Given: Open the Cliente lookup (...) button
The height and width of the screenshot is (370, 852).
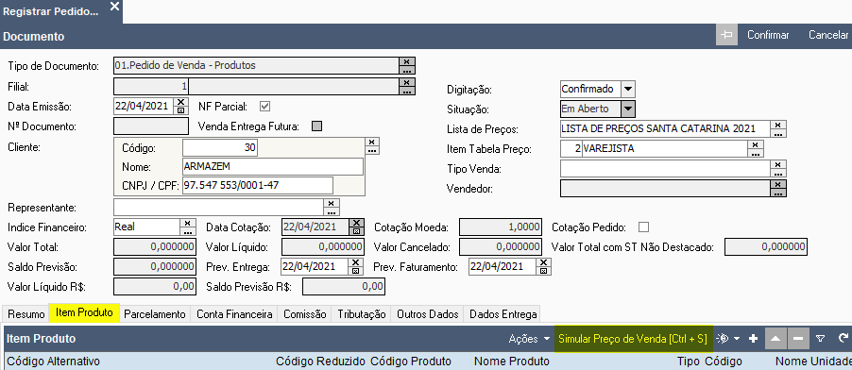Looking at the screenshot, I should point(371,149).
